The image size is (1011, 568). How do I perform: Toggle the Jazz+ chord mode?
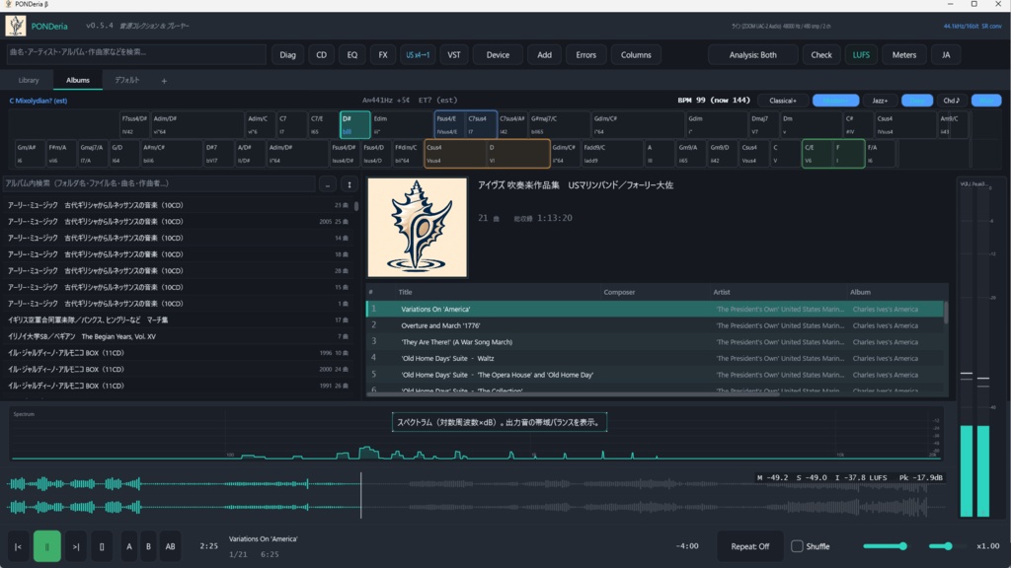880,101
